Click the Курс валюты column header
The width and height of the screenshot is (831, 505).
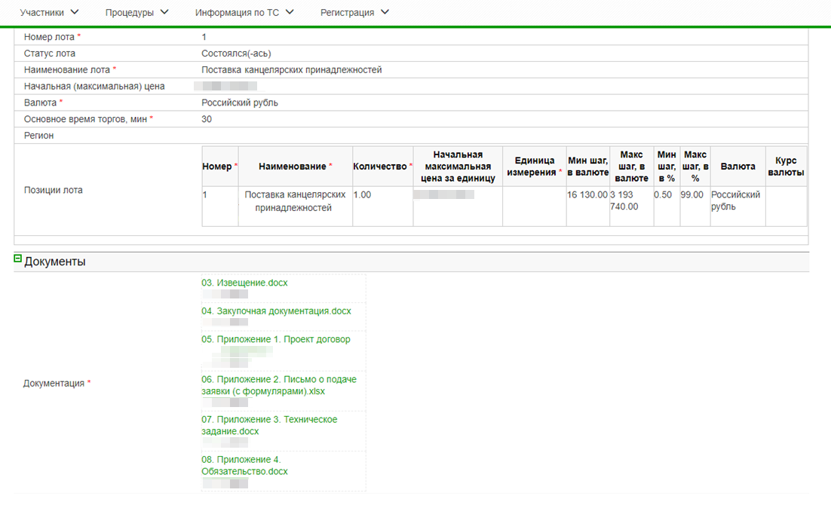click(x=786, y=166)
